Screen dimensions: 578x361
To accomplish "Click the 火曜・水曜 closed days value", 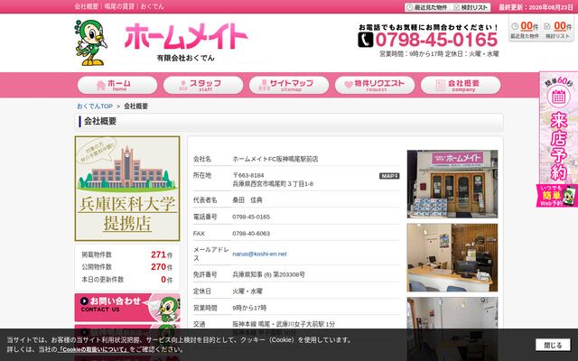I will tap(247, 291).
